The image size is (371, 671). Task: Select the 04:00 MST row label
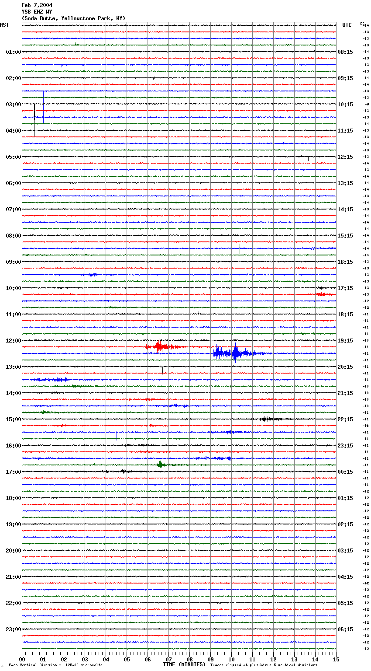13,131
